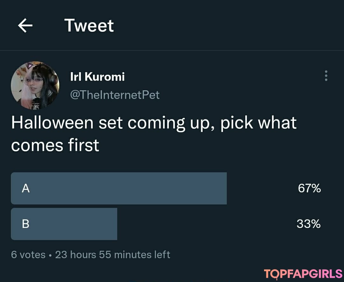This screenshot has height=282, width=344.
Task: View the 6 votes count
Action: pyautogui.click(x=28, y=255)
